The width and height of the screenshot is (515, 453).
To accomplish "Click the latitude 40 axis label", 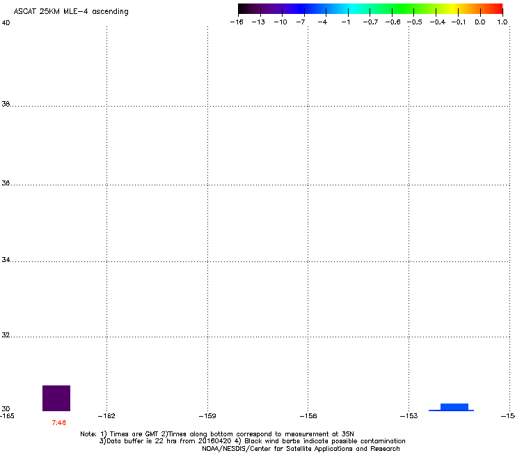I will (6, 23).
